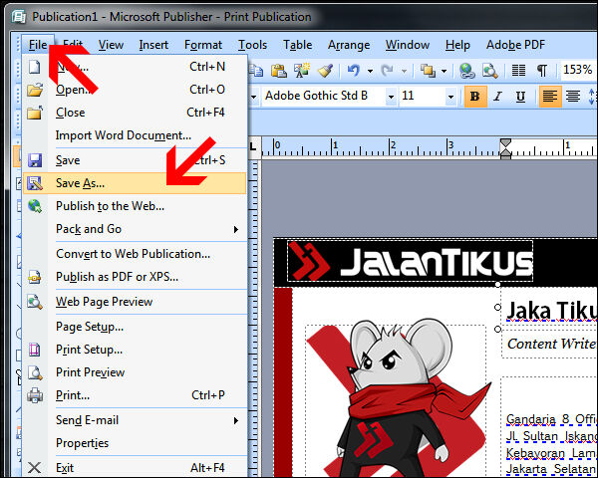Click the Web Page Preview toolbar icon
The height and width of the screenshot is (478, 598).
[x=489, y=71]
